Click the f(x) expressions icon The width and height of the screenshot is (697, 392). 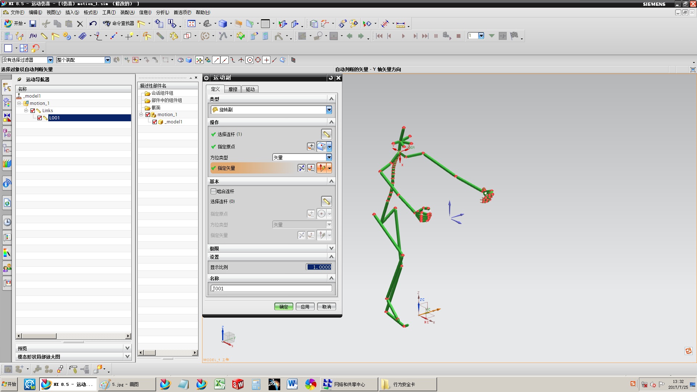tap(33, 36)
